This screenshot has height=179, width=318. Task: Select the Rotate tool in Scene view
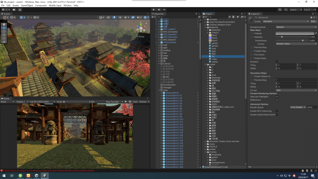coord(4,31)
